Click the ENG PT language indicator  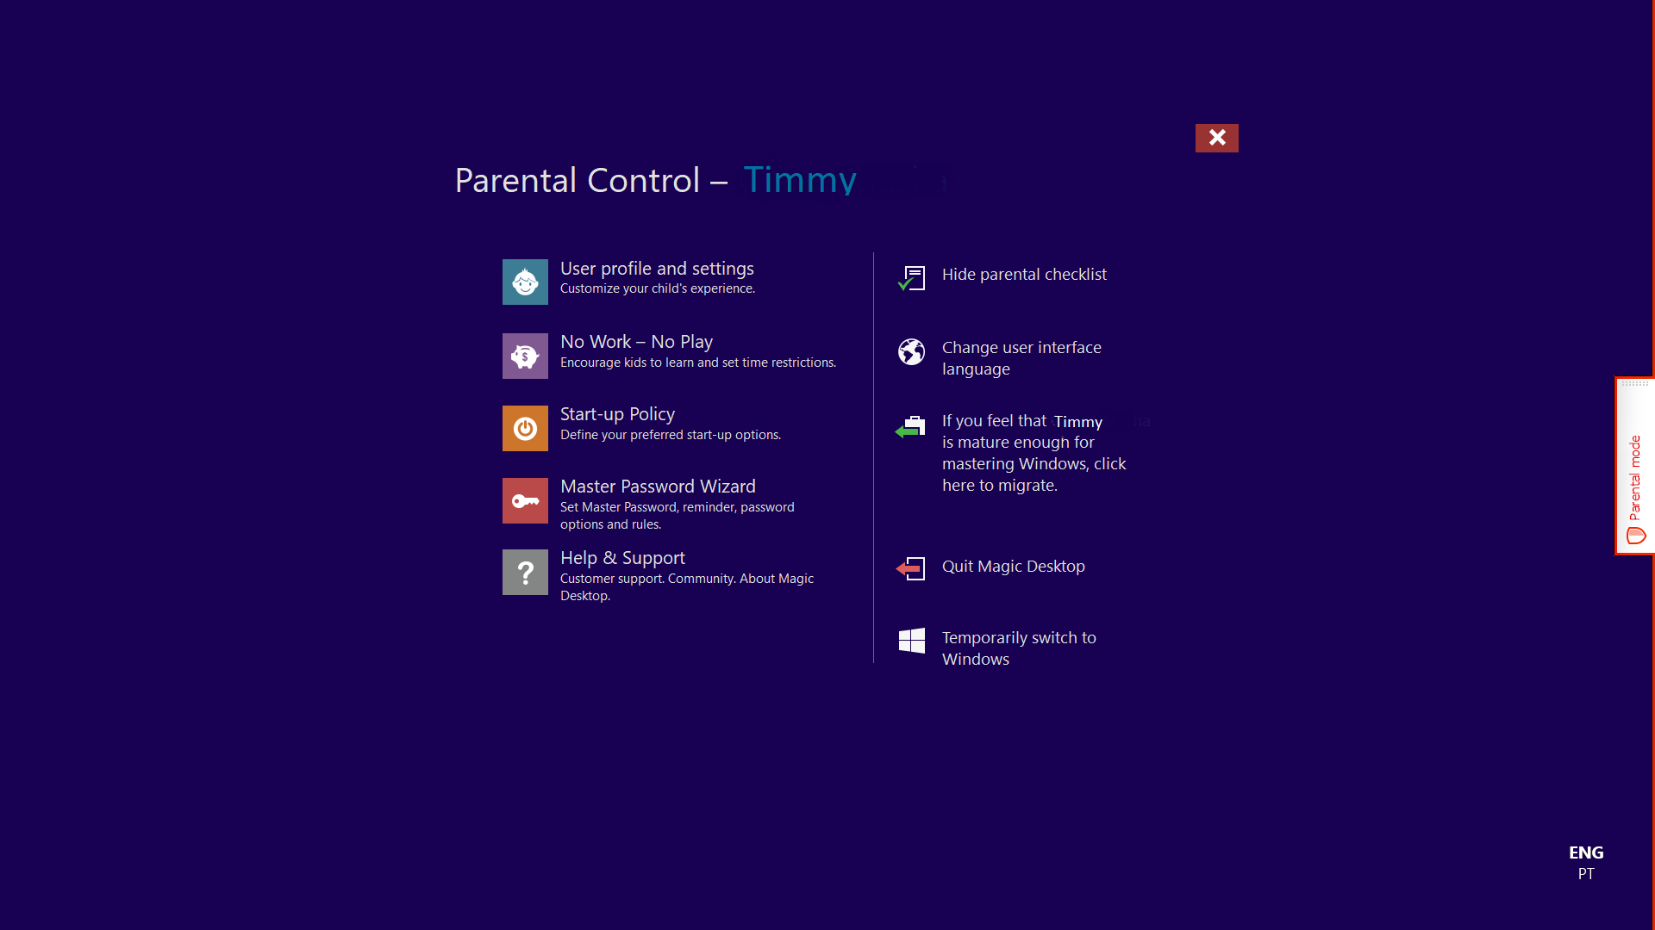1586,862
